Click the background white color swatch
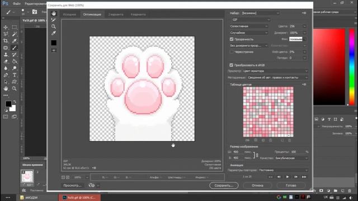Viewport: 358px width, 201px height. 13,108
